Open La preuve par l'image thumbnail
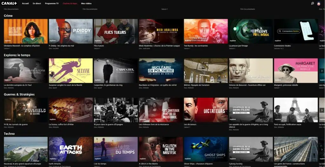Viewport: 325px width, 167px height. coord(251,31)
